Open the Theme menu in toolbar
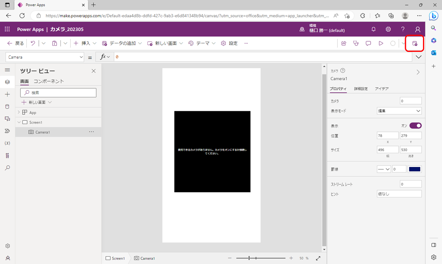The height and width of the screenshot is (264, 442). click(x=202, y=43)
